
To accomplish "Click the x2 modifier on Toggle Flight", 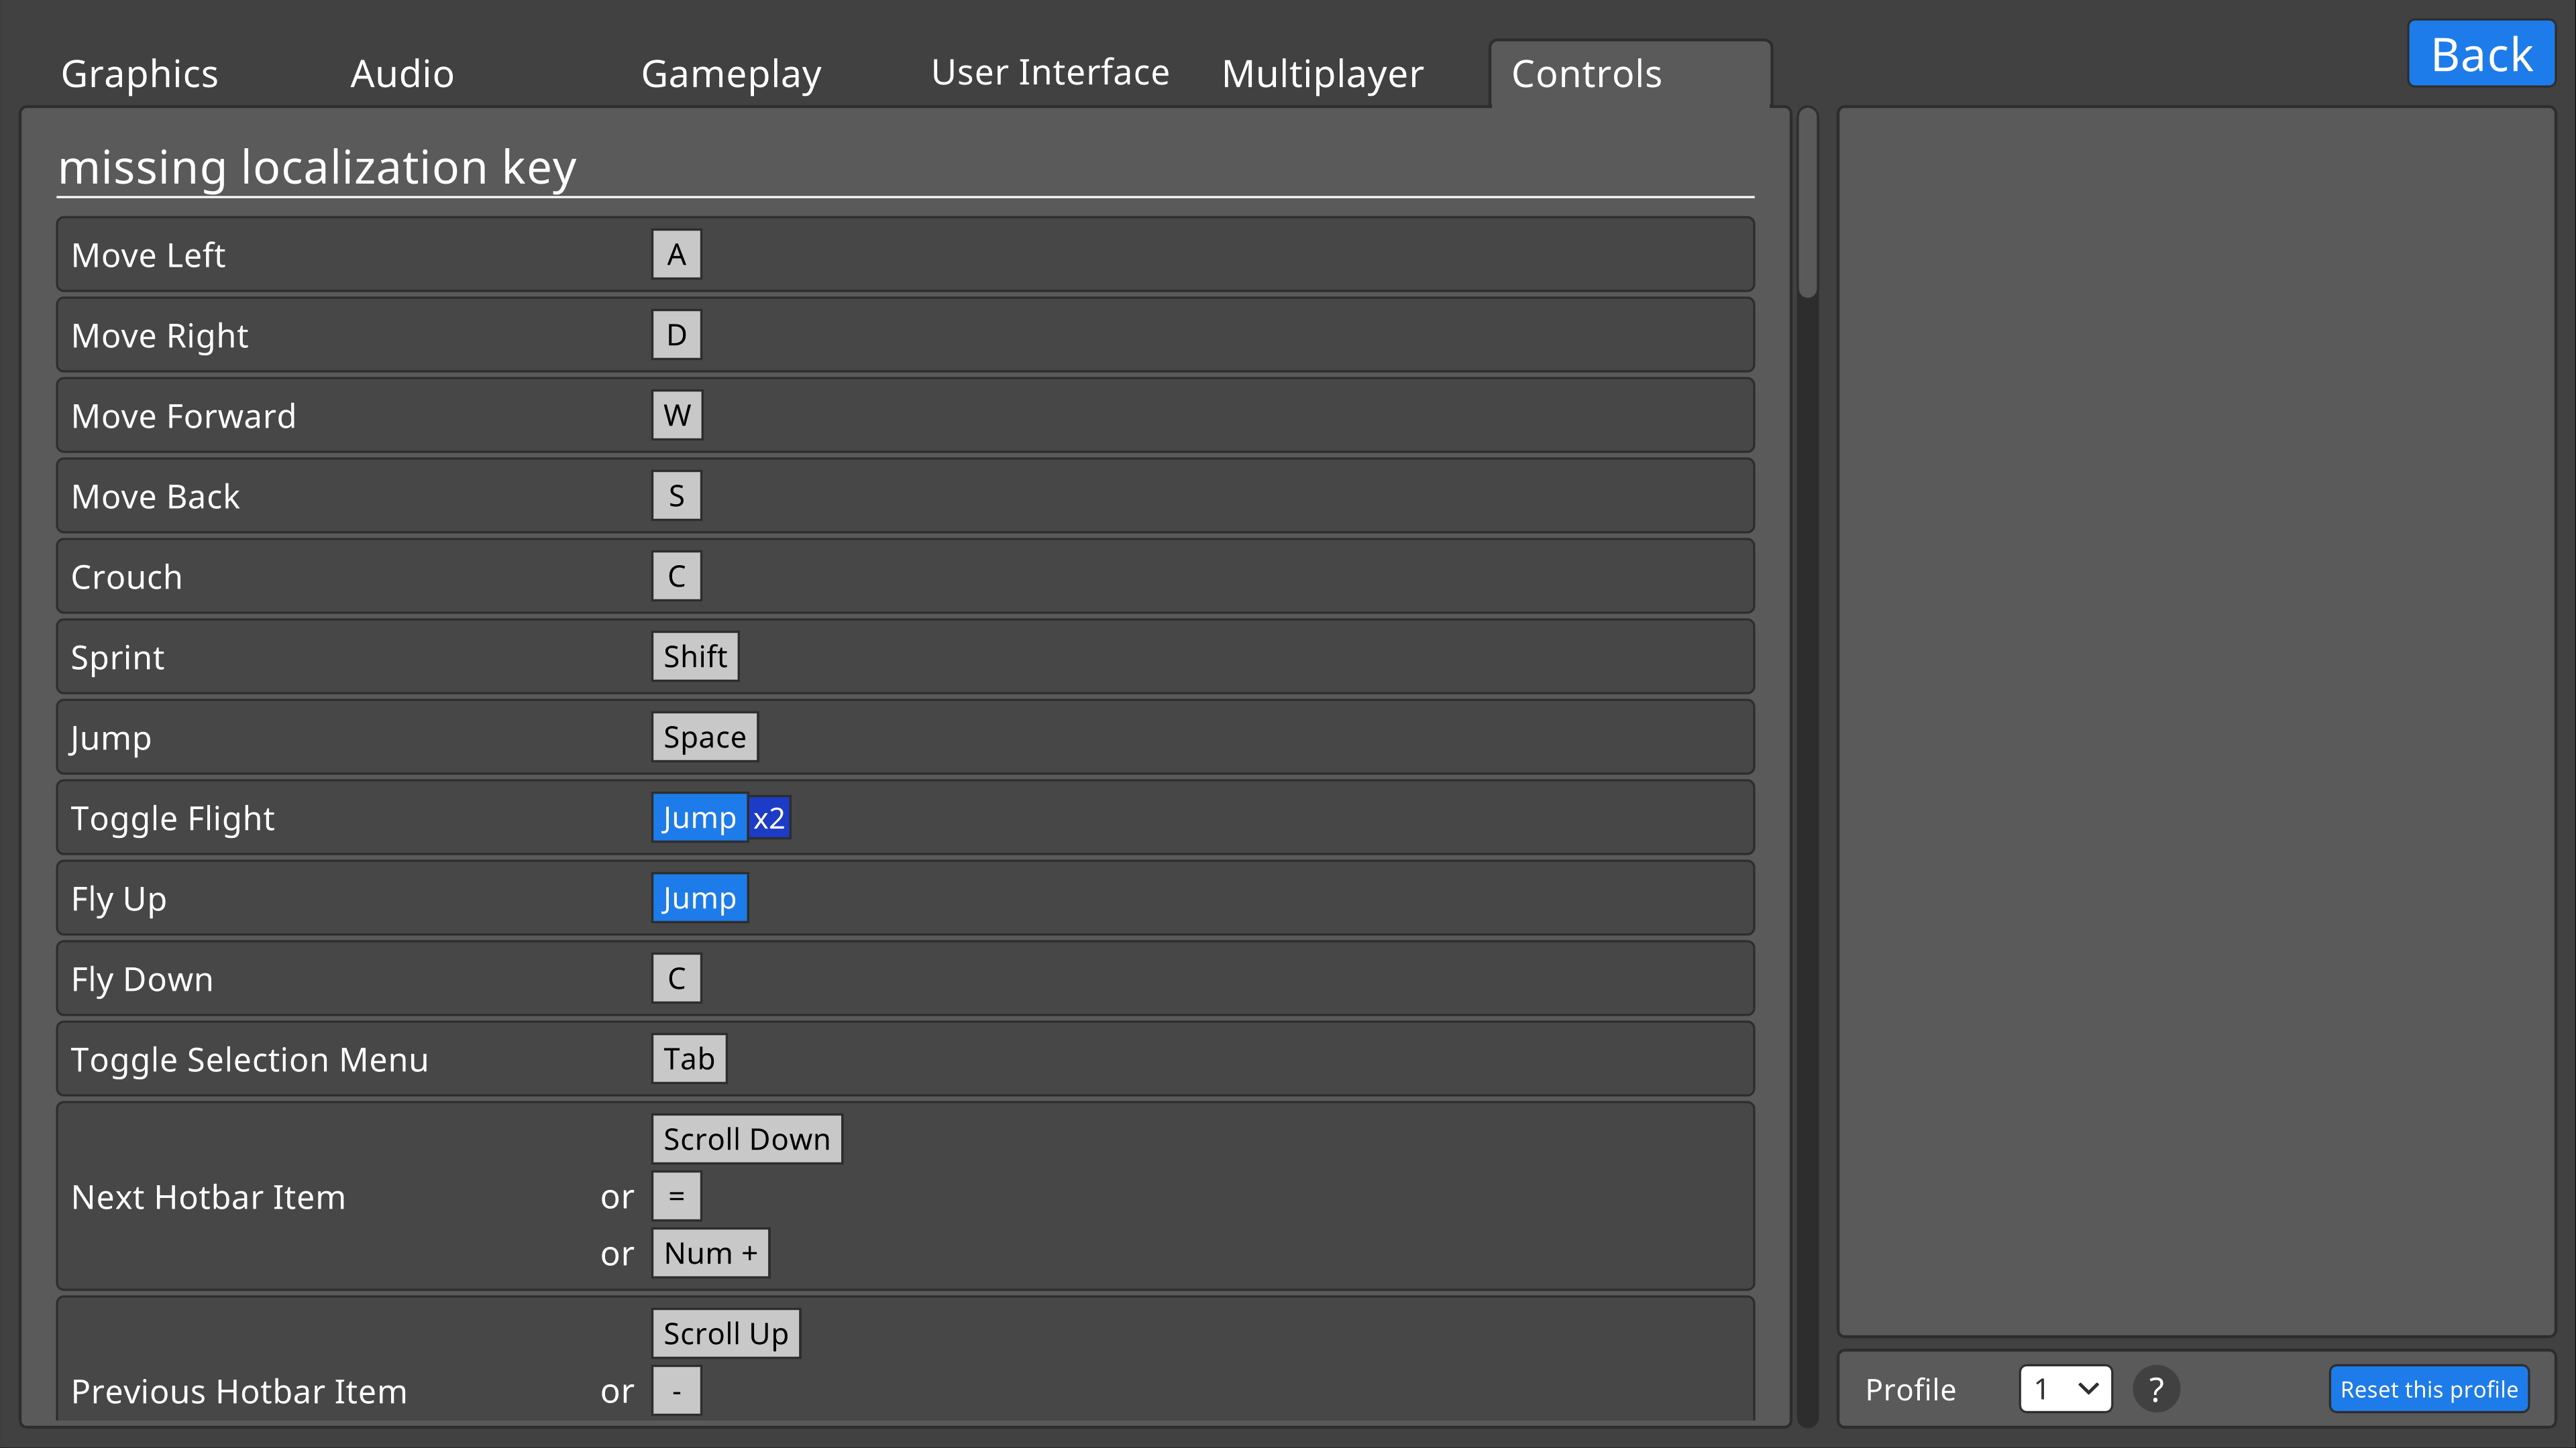I will coord(769,819).
